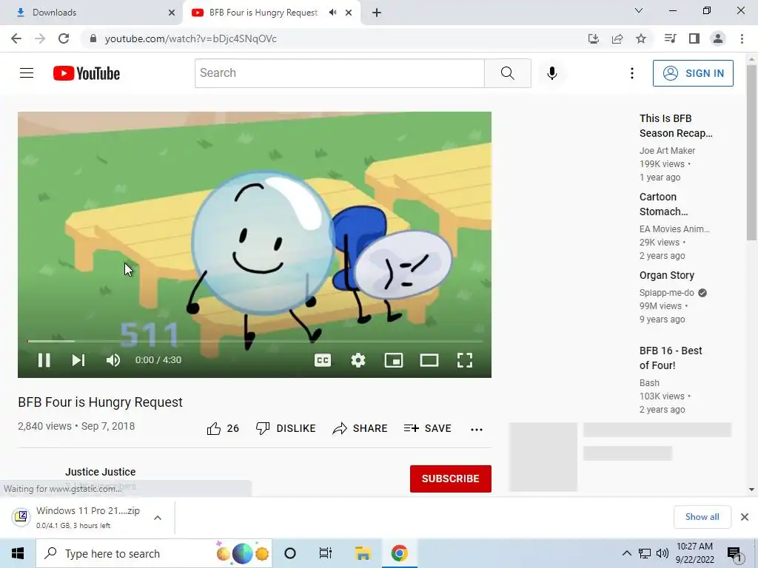Open Windows Start menu
The image size is (758, 568).
click(x=18, y=553)
